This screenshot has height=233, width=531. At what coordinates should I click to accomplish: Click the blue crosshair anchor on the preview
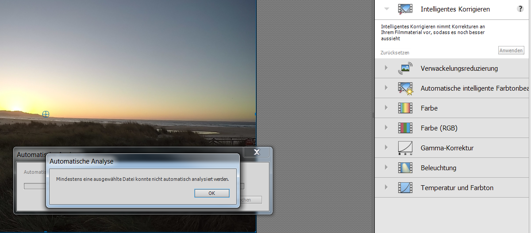(x=46, y=114)
